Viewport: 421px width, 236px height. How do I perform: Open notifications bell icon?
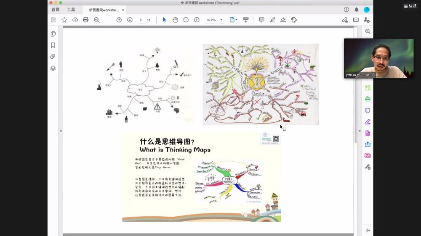point(356,10)
